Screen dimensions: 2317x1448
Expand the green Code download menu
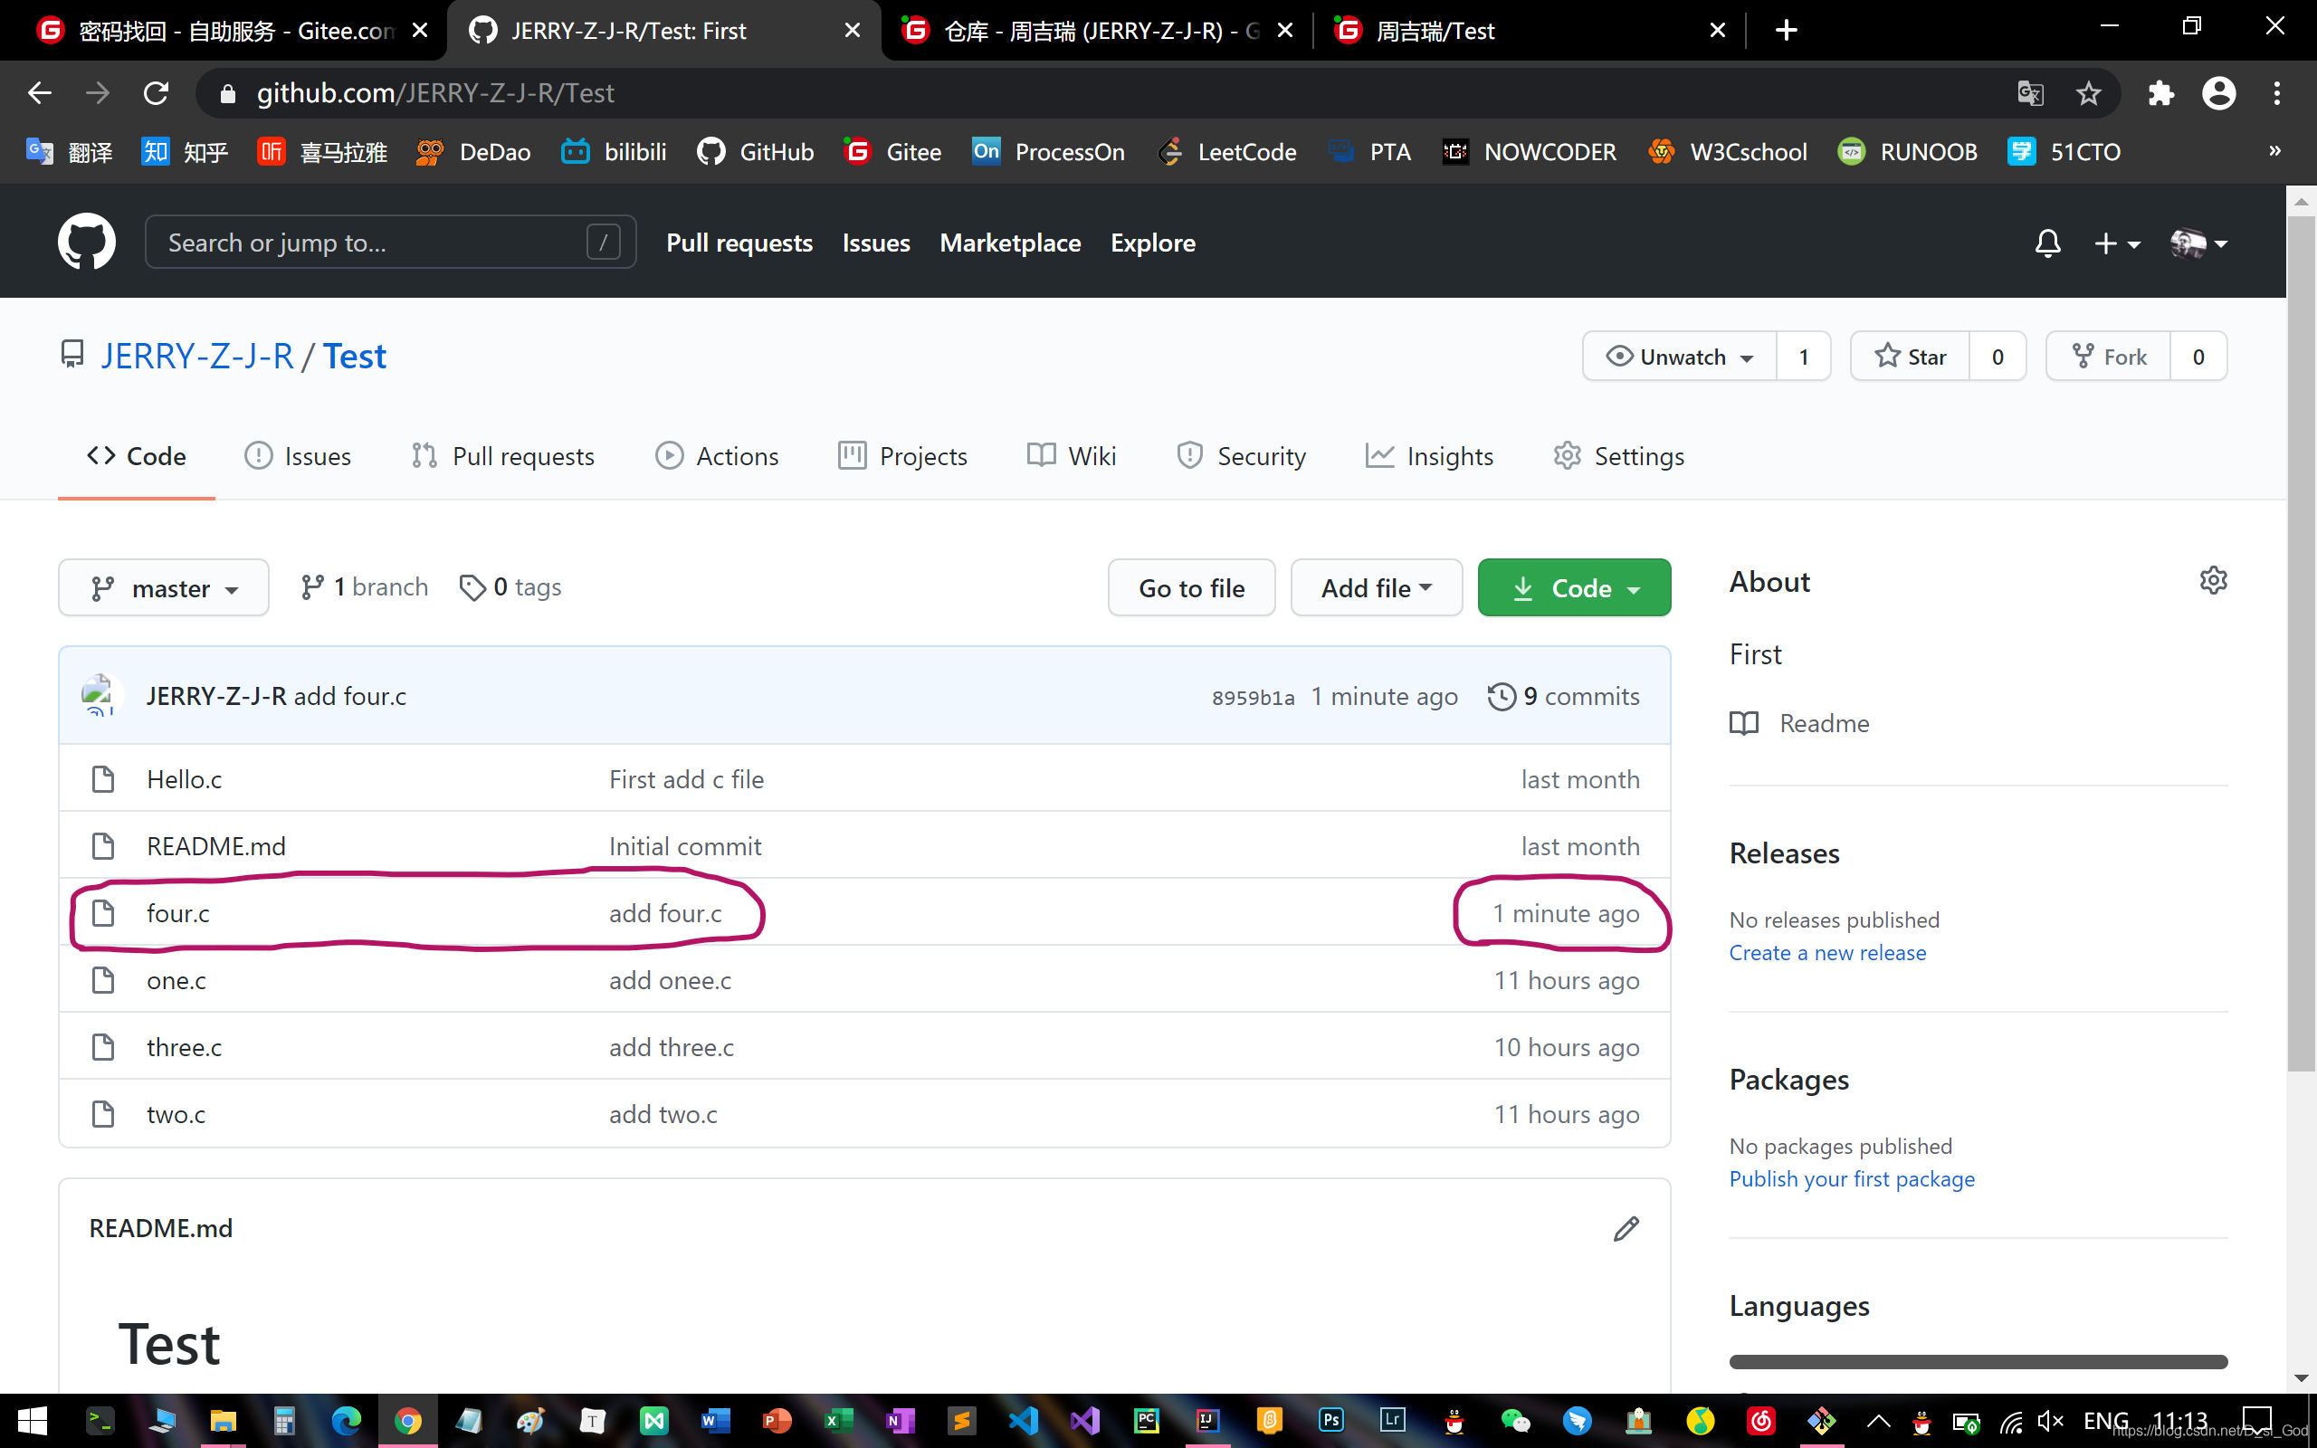(1574, 588)
